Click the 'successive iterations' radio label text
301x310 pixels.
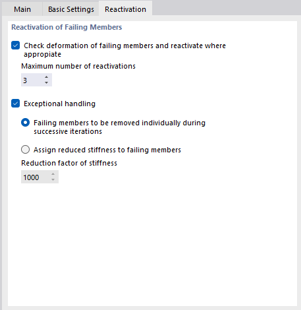[x=68, y=131]
